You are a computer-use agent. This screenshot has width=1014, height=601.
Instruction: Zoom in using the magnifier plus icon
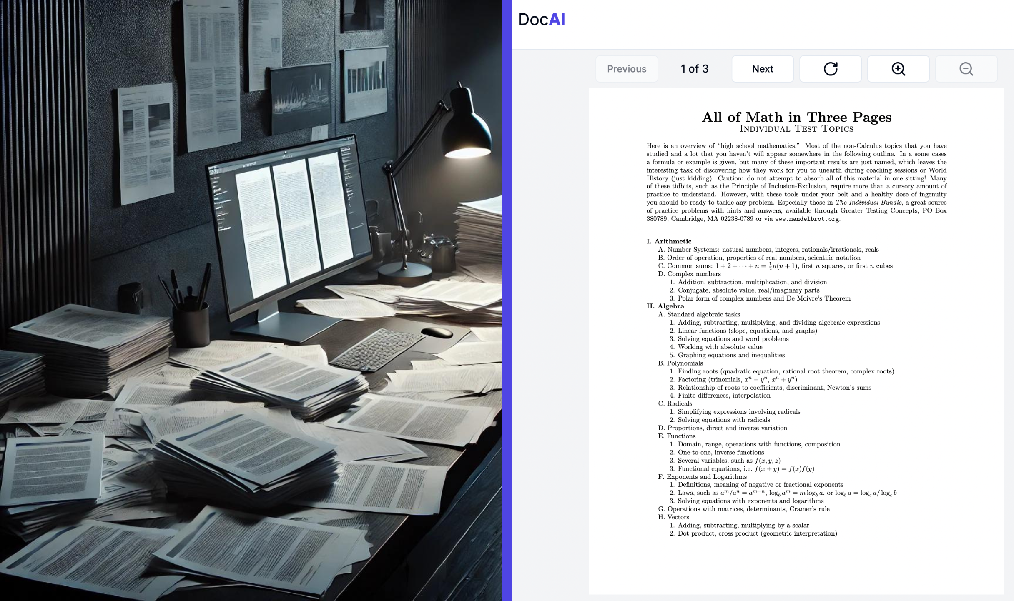898,69
